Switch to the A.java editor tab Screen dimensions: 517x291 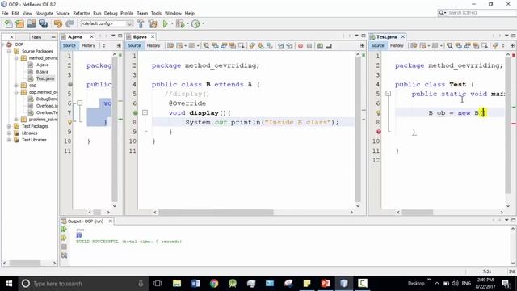[x=75, y=36]
